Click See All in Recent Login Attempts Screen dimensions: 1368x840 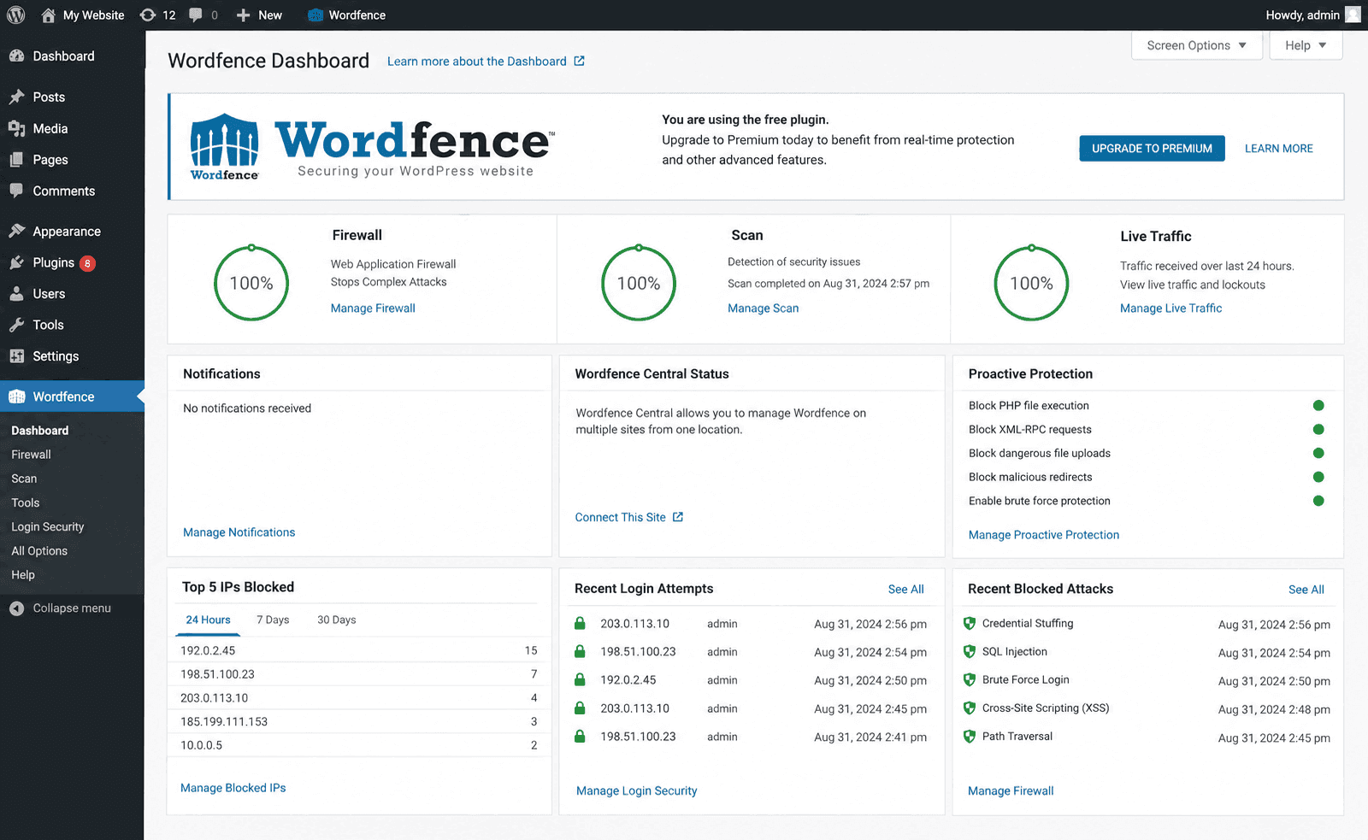point(905,590)
